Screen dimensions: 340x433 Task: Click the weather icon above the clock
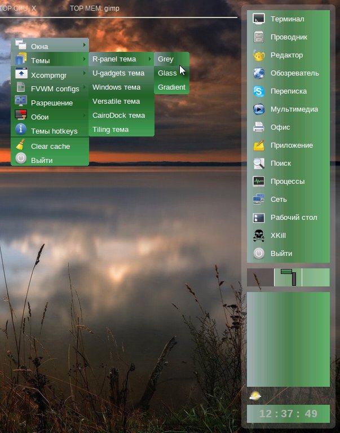click(x=255, y=396)
